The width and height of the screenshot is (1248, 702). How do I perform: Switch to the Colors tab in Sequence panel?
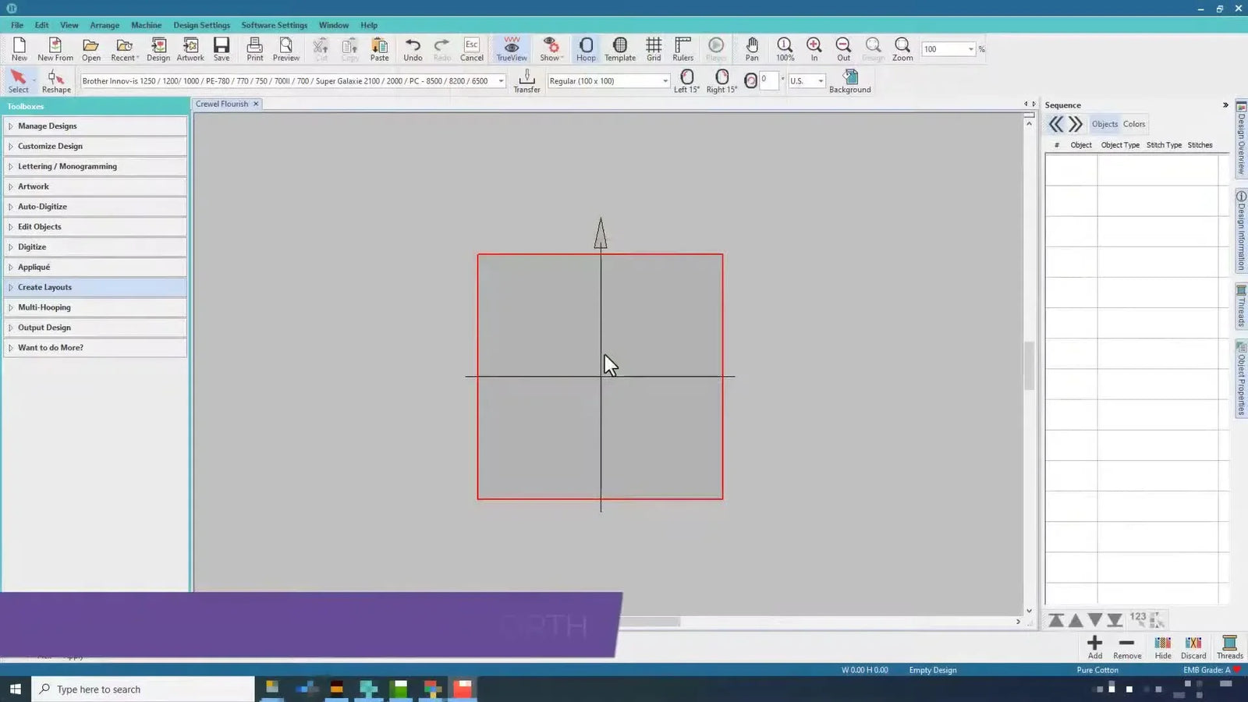[1133, 124]
